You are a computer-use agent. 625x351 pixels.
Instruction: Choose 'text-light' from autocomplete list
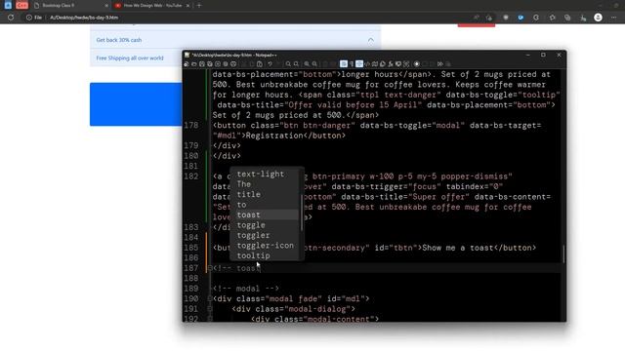pyautogui.click(x=261, y=174)
